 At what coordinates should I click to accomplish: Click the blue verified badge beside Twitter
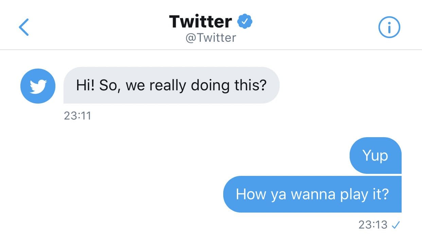point(245,21)
